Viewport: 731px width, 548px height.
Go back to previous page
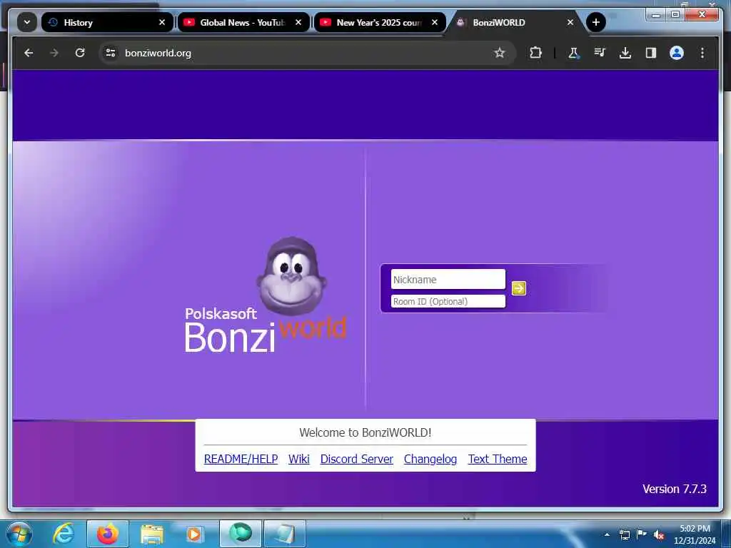click(x=29, y=53)
